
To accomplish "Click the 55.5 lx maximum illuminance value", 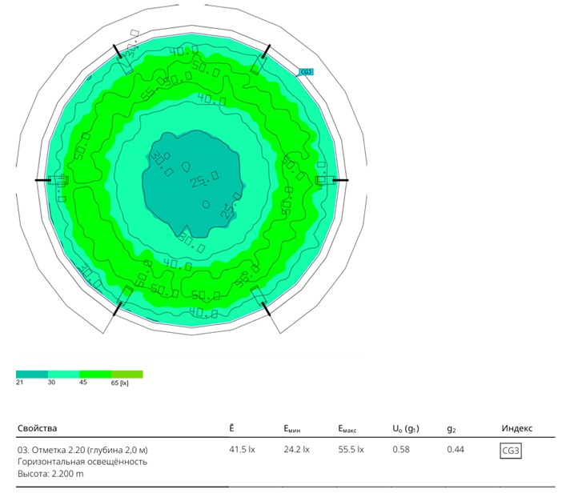I will (x=351, y=451).
